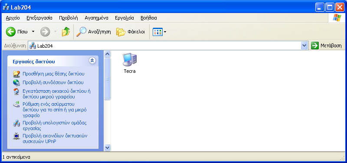Click the Μετάβαση go button
This screenshot has height=163, width=347.
click(327, 46)
